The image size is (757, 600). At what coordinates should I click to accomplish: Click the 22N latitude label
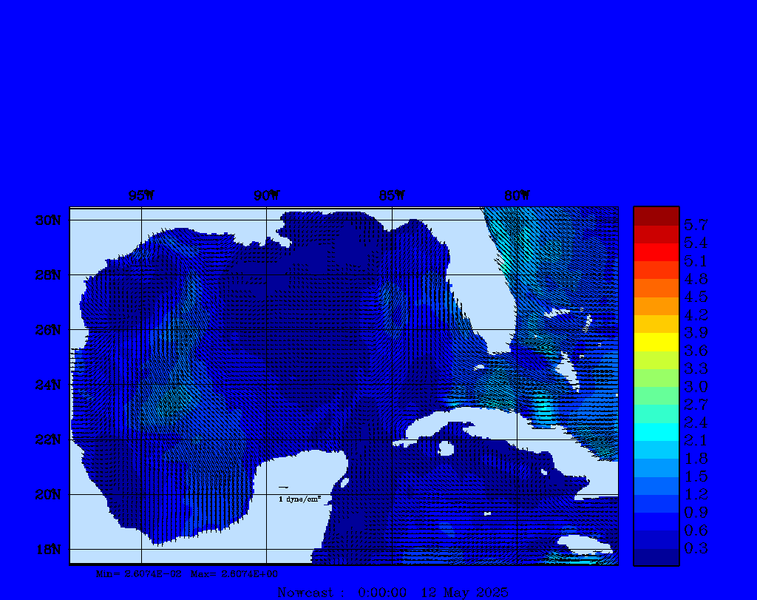(x=47, y=439)
